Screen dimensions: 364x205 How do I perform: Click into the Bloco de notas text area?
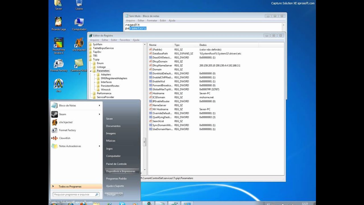[203, 27]
